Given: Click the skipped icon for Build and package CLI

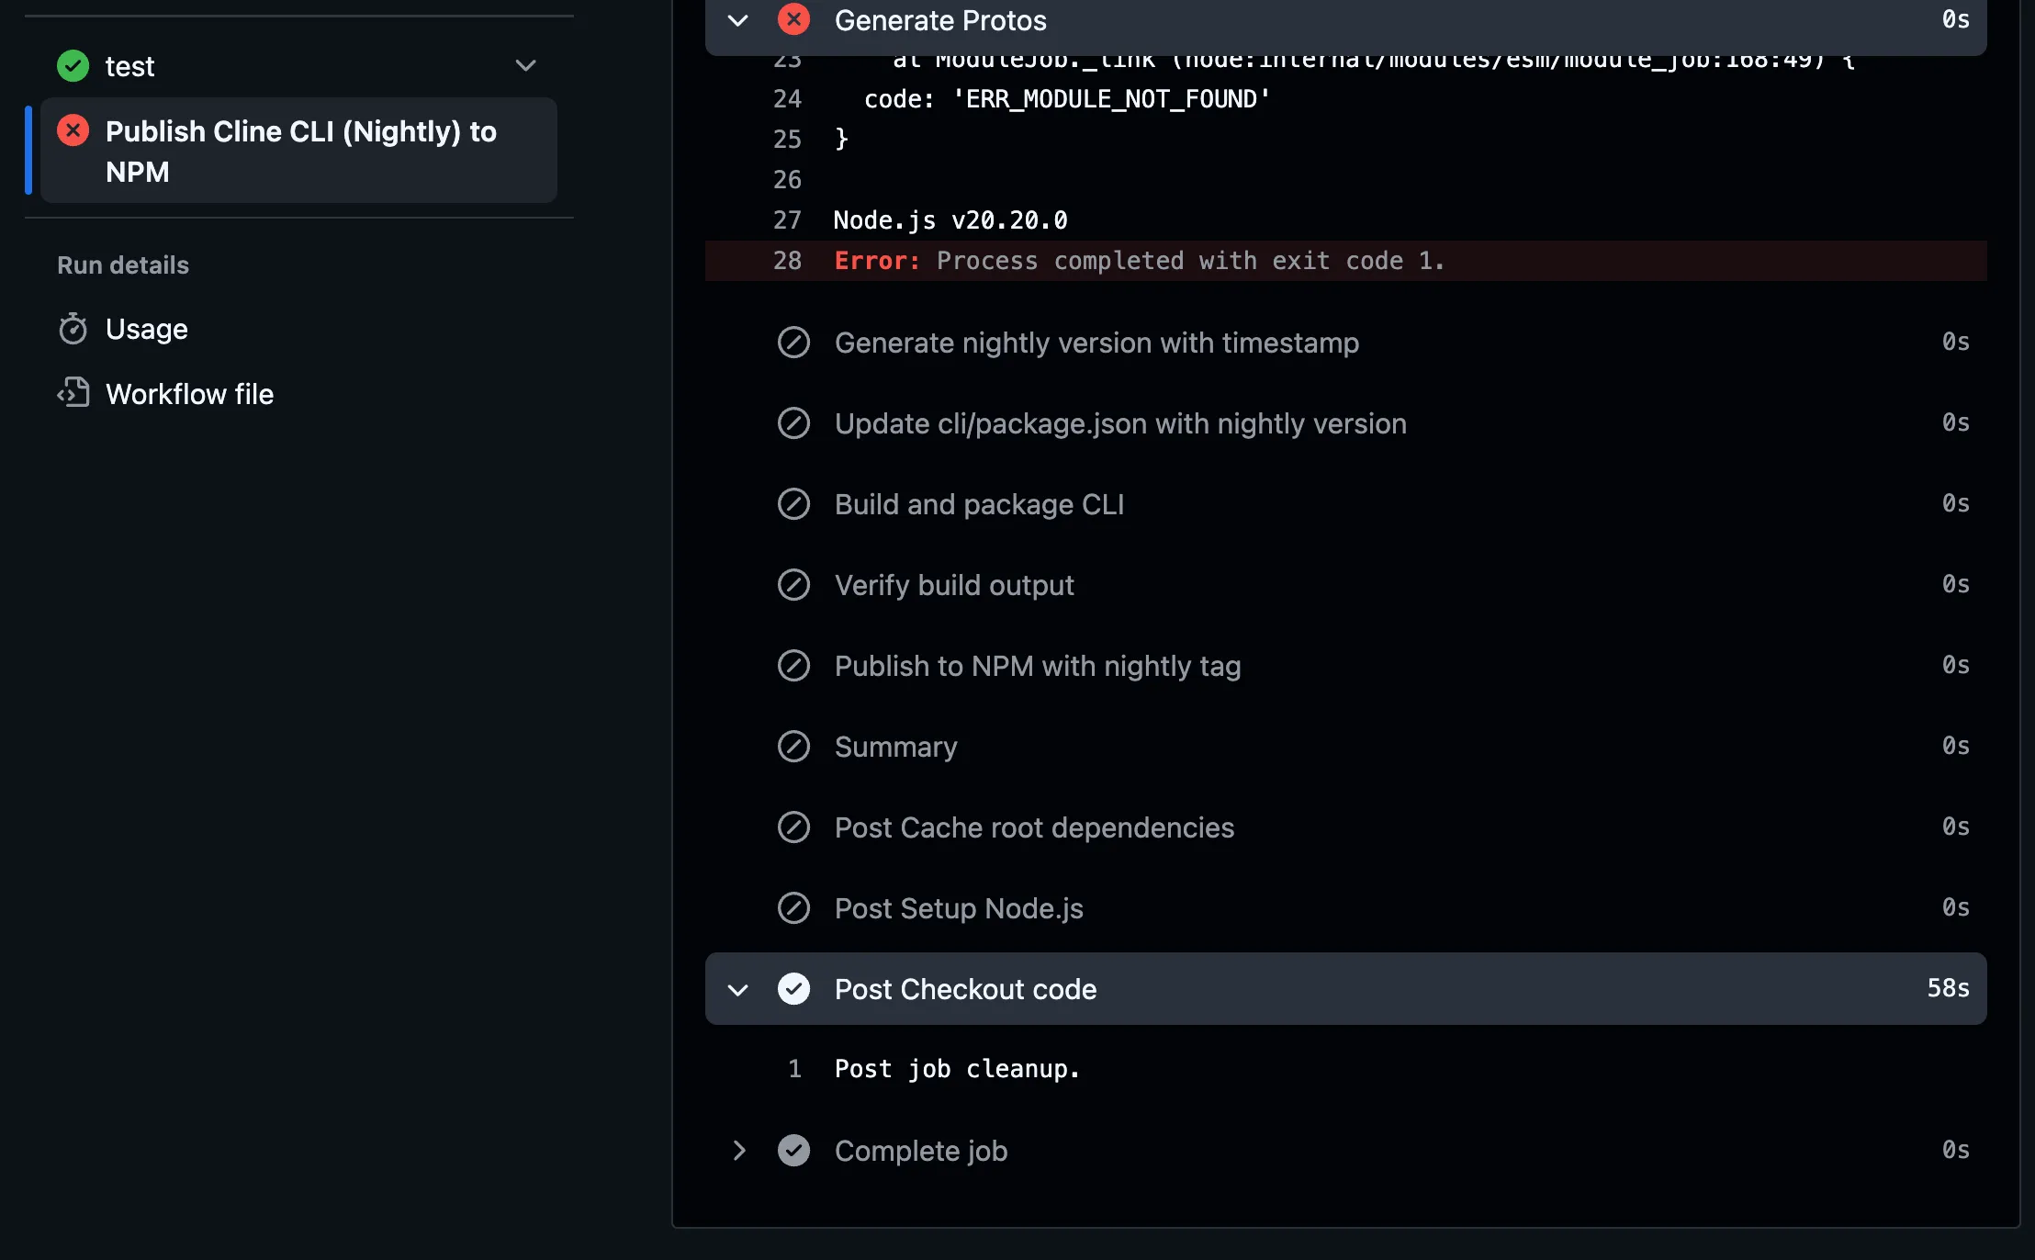Looking at the screenshot, I should coord(793,504).
